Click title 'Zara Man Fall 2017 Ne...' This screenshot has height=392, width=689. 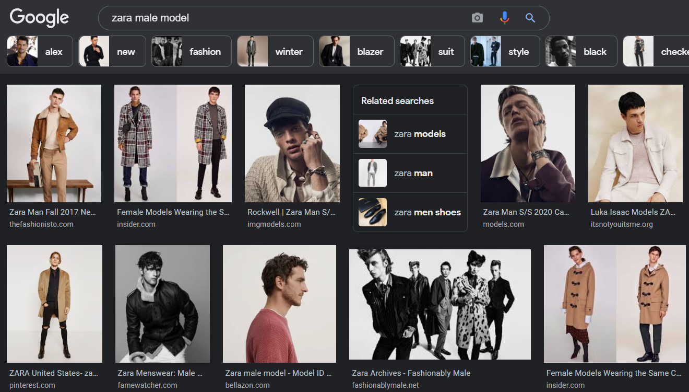click(x=53, y=212)
